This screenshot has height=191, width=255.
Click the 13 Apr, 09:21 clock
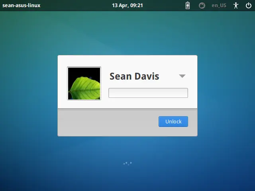127,5
